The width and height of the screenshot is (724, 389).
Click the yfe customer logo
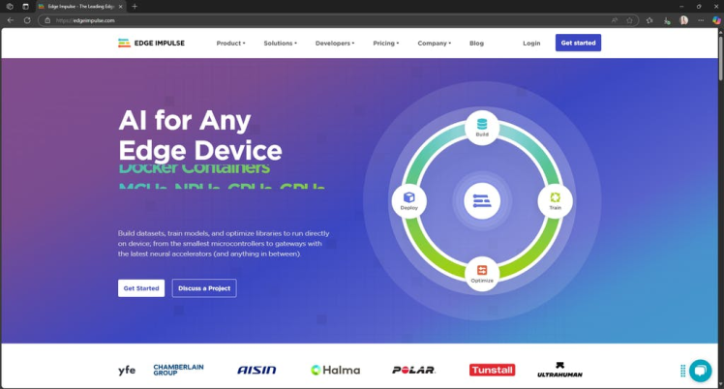[127, 370]
